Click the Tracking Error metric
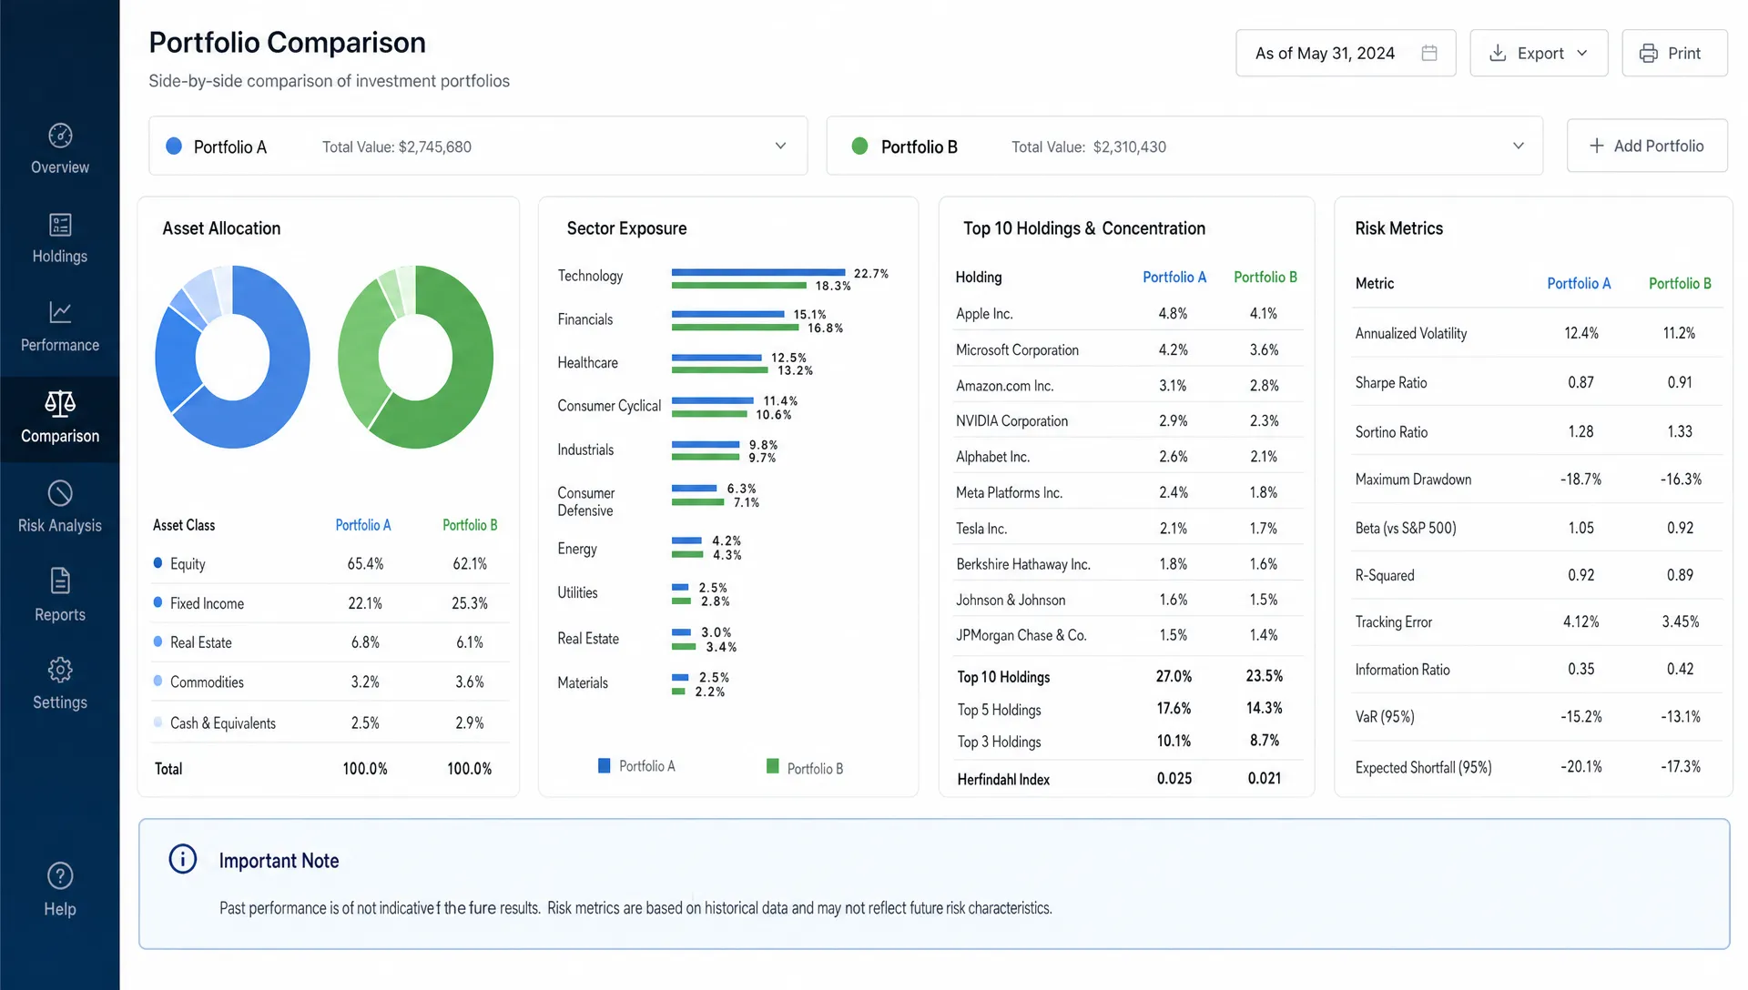This screenshot has width=1748, height=990. coord(1393,621)
